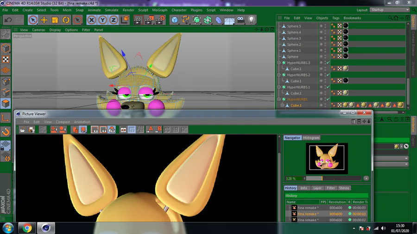Switch to Polygons mode in left palette
417x234 pixels.
(6, 104)
